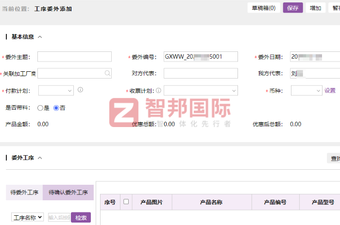Switch to the 待委外工序 tab

(x=24, y=193)
